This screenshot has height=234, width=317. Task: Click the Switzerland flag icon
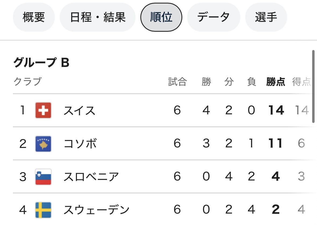43,110
